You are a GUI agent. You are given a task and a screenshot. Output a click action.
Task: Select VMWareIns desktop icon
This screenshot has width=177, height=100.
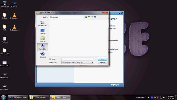[x=5, y=76]
